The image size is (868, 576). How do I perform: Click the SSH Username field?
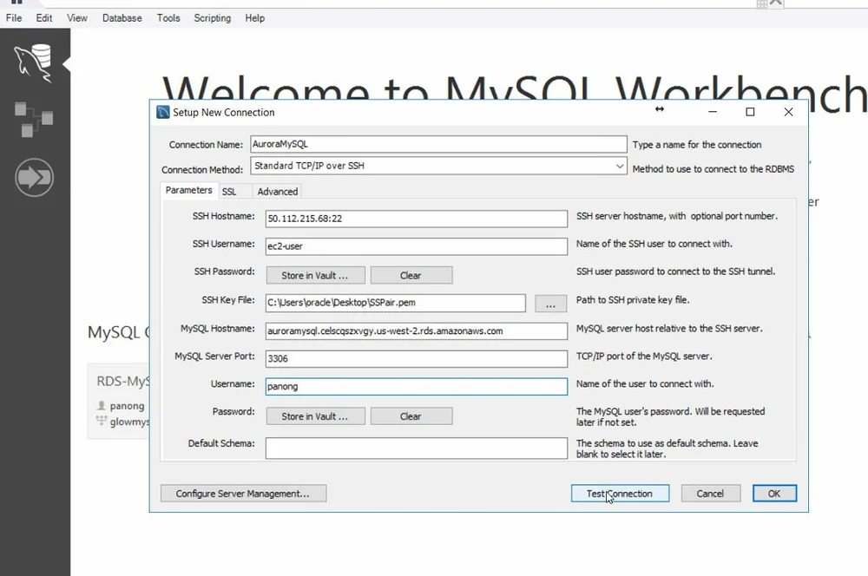(x=417, y=246)
